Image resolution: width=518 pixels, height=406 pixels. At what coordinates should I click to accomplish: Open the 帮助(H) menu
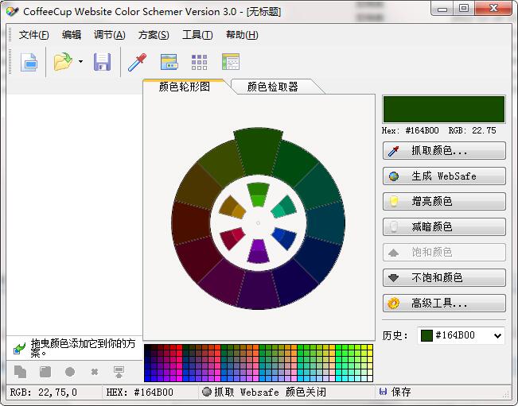pyautogui.click(x=242, y=35)
